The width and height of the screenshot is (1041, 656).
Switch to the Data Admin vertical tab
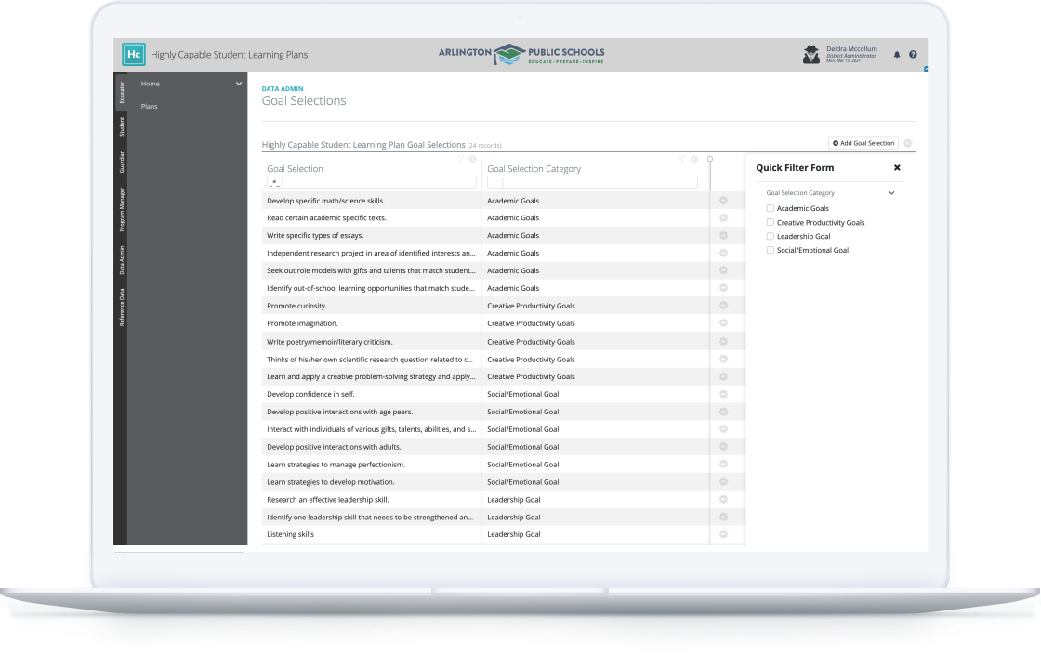[121, 260]
